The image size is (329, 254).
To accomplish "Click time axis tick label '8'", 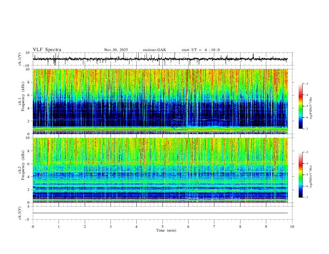I will 240,227.
